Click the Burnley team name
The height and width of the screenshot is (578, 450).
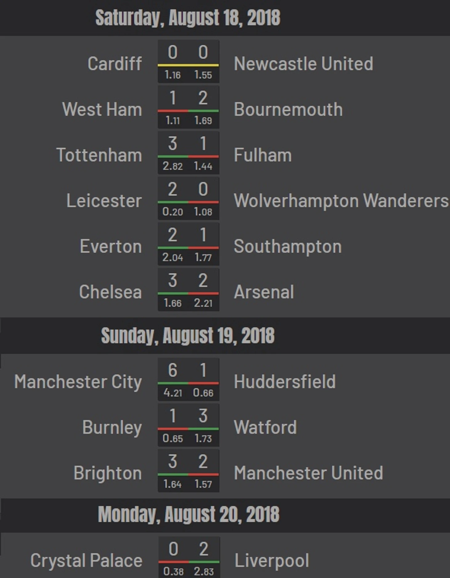(x=112, y=427)
